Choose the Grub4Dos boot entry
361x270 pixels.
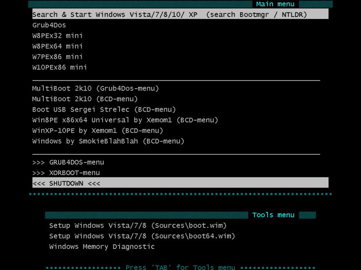point(49,25)
